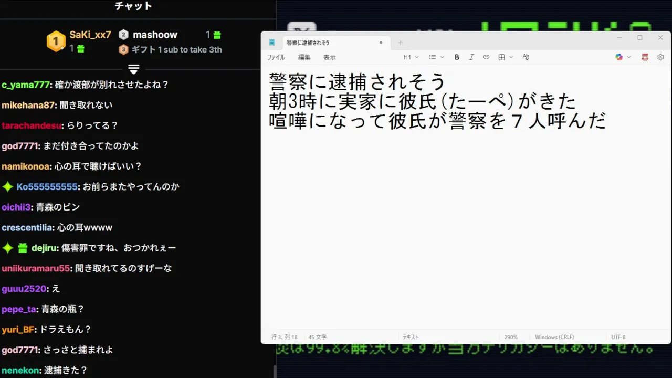Open the 編集 menu in Notepad
This screenshot has height=378, width=672.
click(x=304, y=57)
